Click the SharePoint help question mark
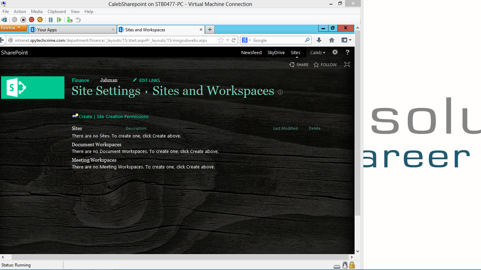 [x=348, y=52]
